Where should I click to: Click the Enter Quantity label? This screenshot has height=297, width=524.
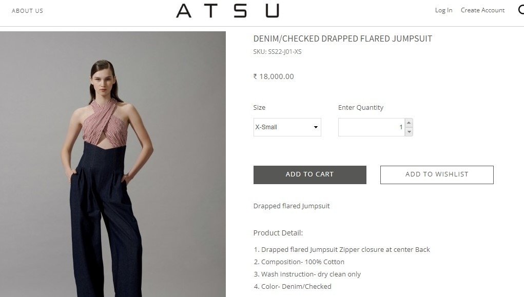click(x=361, y=108)
